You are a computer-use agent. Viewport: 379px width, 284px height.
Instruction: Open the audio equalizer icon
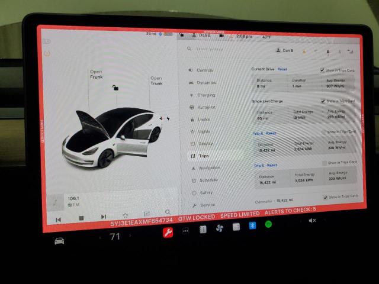147,214
